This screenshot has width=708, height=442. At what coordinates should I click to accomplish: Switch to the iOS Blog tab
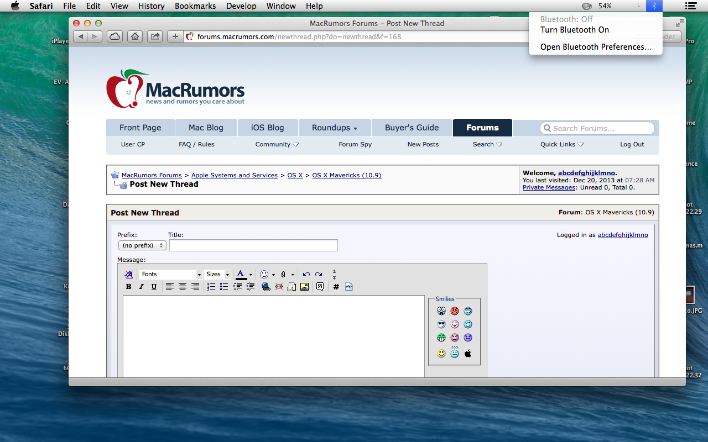tap(268, 128)
